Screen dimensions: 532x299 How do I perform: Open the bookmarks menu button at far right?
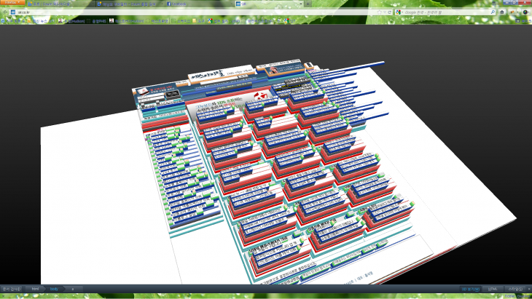(523, 21)
